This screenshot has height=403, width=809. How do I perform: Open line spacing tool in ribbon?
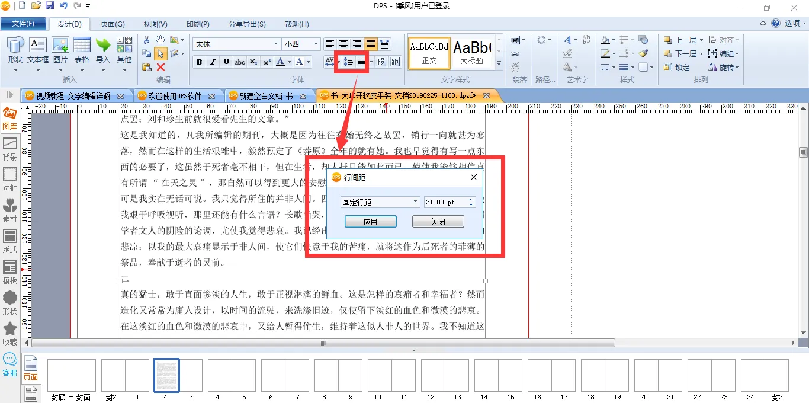click(348, 62)
